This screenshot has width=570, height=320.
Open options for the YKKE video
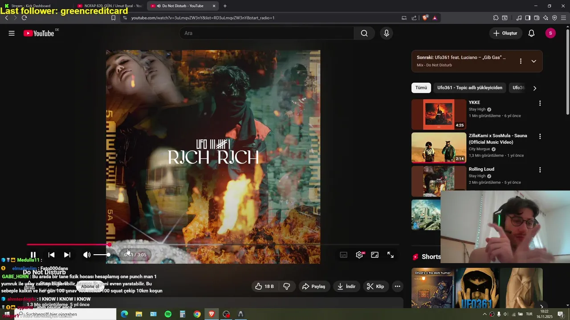coord(540,103)
